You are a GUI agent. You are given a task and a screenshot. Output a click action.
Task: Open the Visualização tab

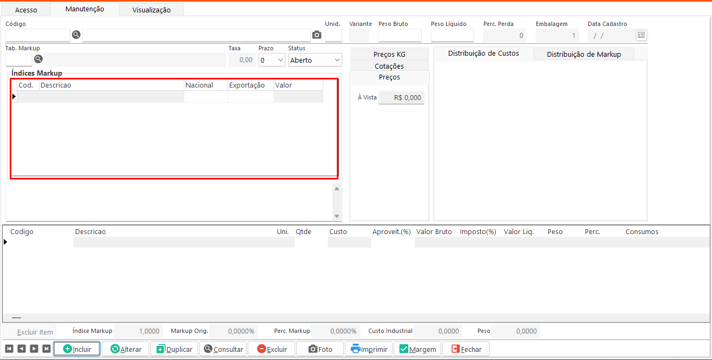[151, 10]
